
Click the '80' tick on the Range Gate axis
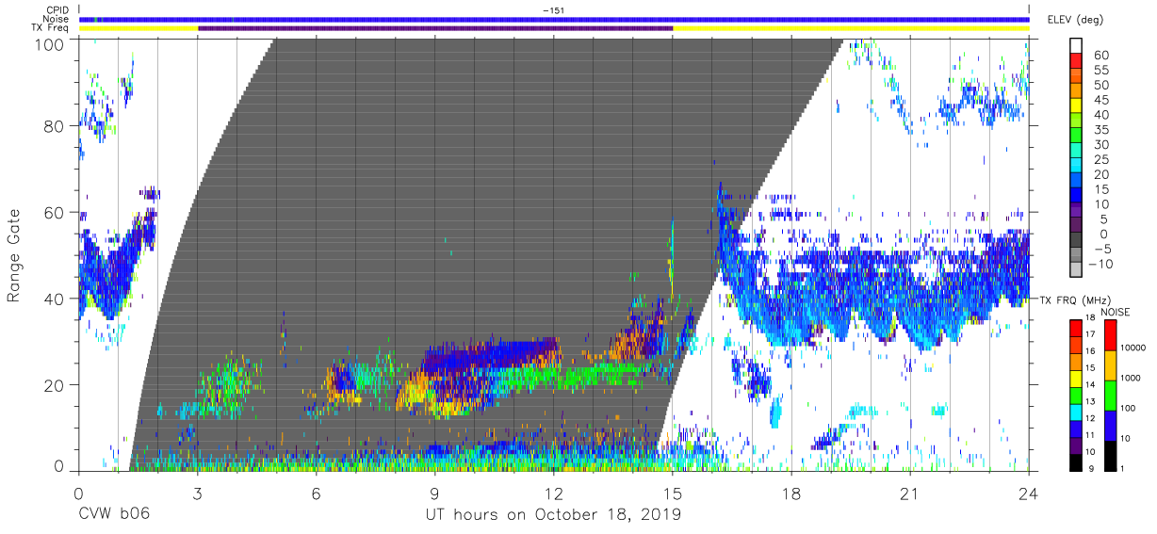click(x=57, y=126)
